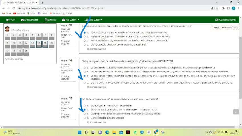The image size is (242, 136).
Task: Select option b for question 13
Action: pyautogui.click(x=84, y=36)
